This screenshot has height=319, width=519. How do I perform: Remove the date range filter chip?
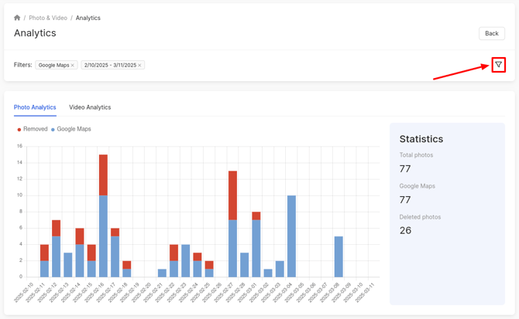tap(140, 66)
